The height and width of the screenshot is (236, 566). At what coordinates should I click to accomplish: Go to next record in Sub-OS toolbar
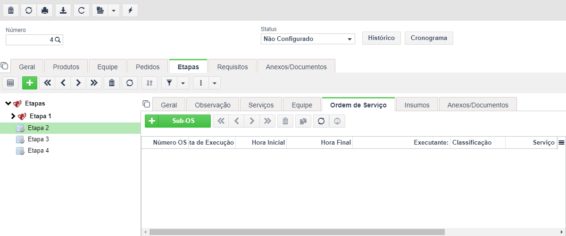click(252, 121)
